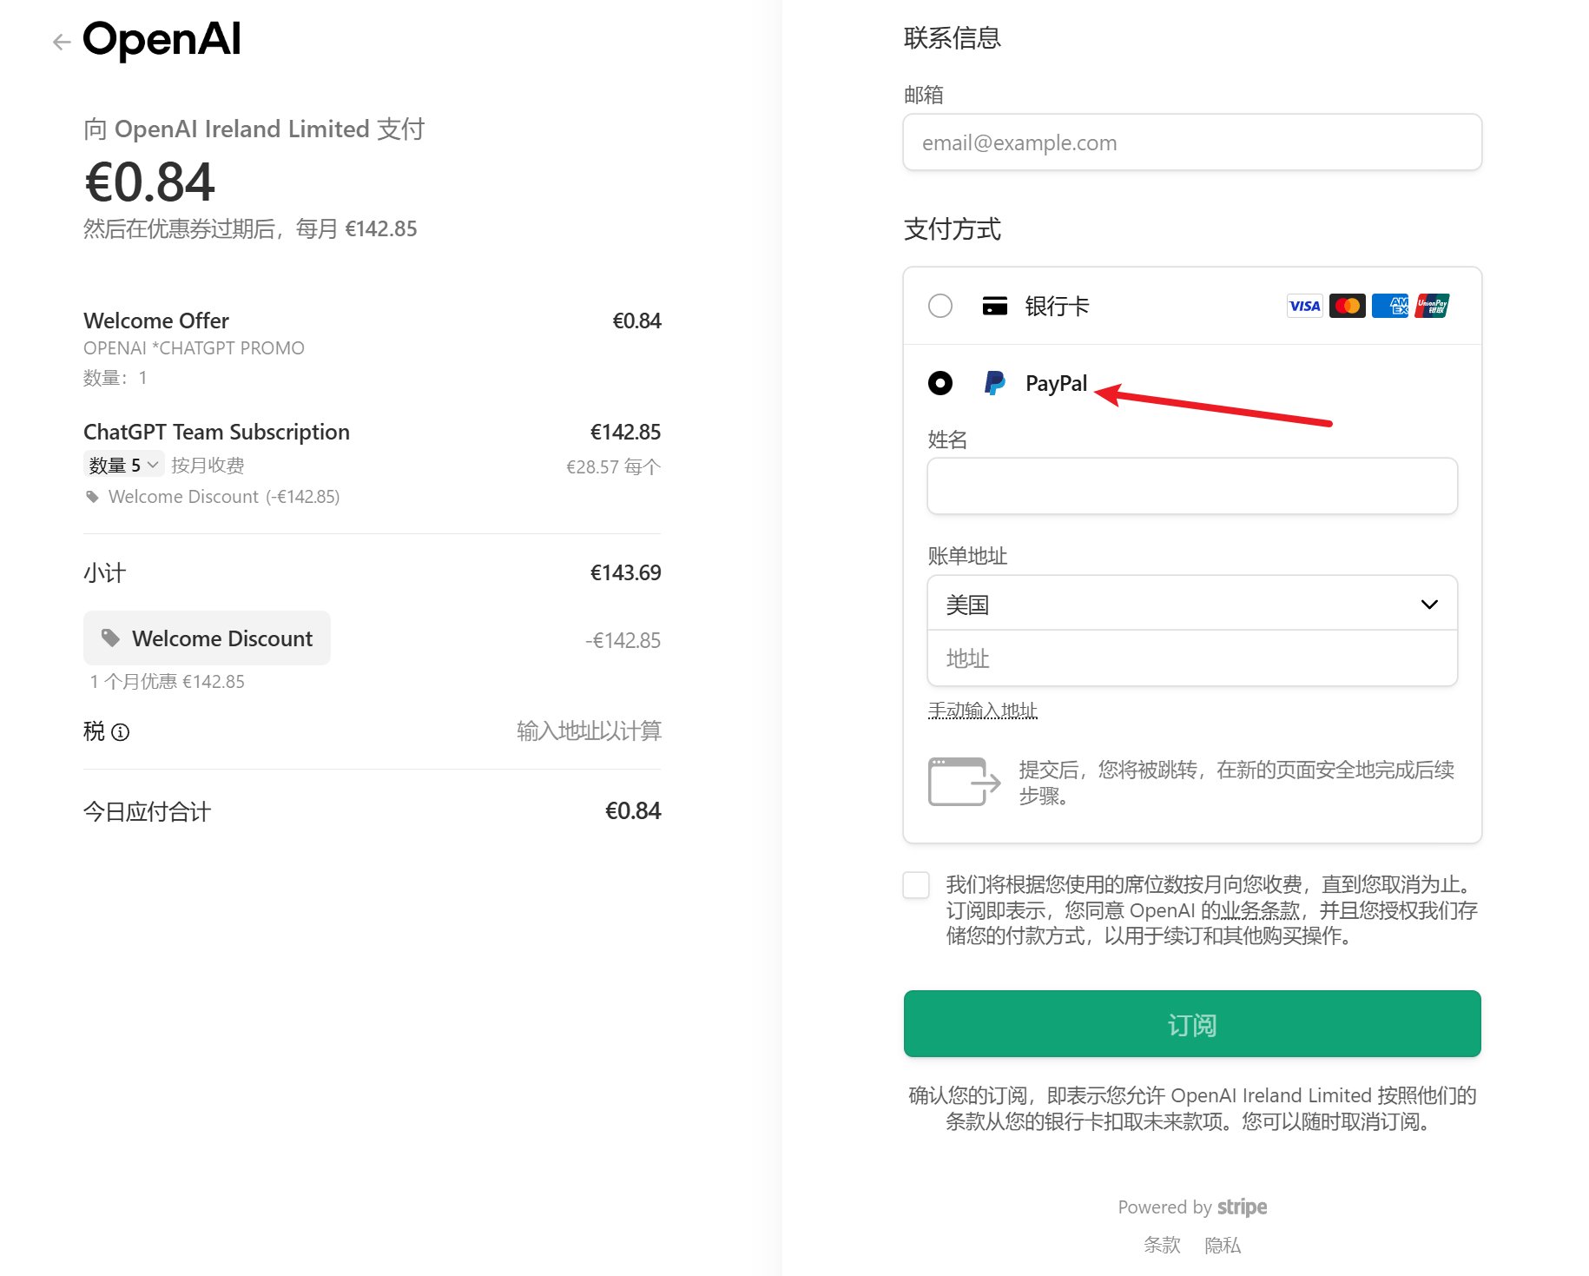Click the OpenAI logo
Viewport: 1589px width, 1276px height.
click(162, 40)
